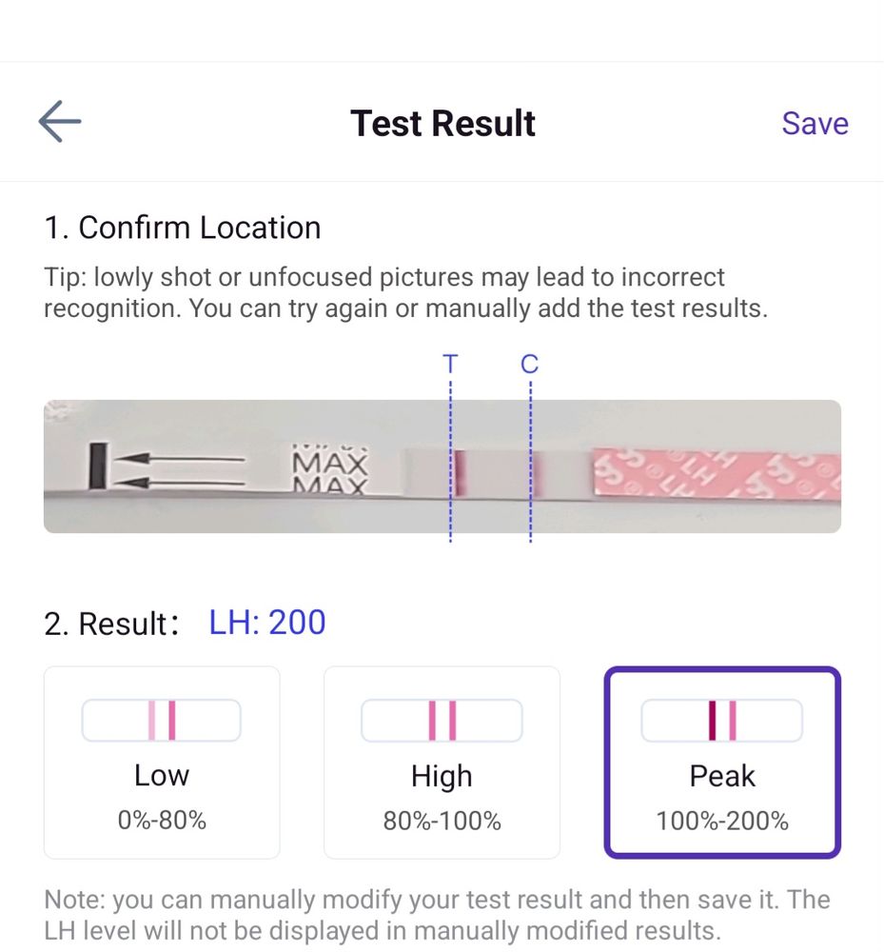Click the Confirm Location heading
Image resolution: width=884 pixels, height=952 pixels.
point(183,228)
